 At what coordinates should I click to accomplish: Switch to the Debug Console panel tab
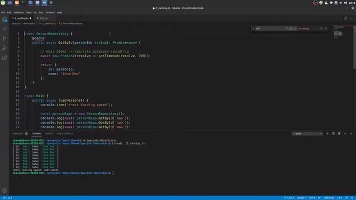point(65,133)
